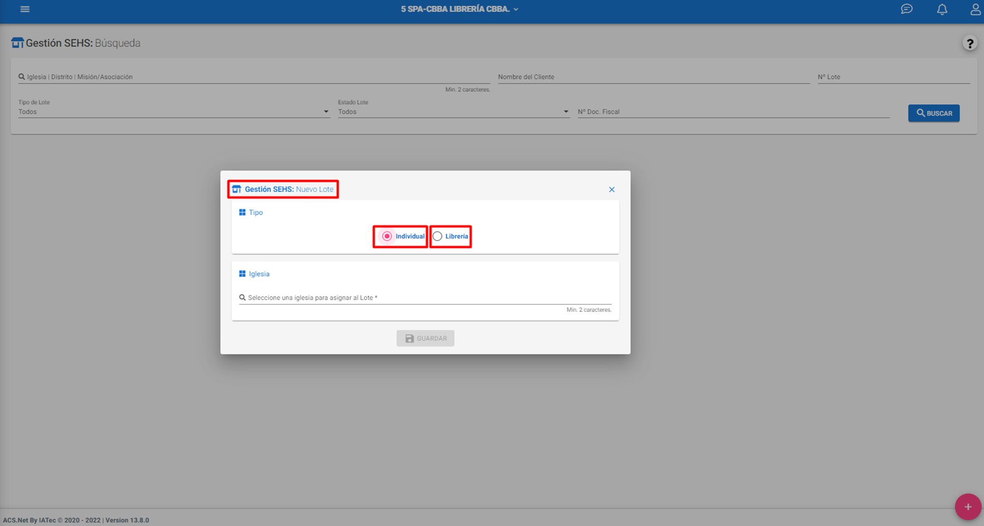Click the grid icon beside Tipo
984x526 pixels.
click(242, 212)
